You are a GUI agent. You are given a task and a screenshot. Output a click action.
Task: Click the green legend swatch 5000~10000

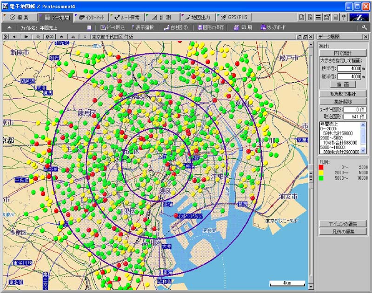click(321, 178)
